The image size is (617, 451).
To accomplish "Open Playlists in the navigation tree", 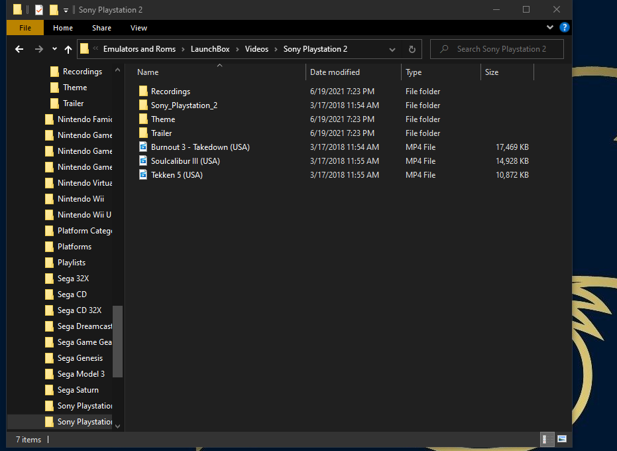I will 71,263.
